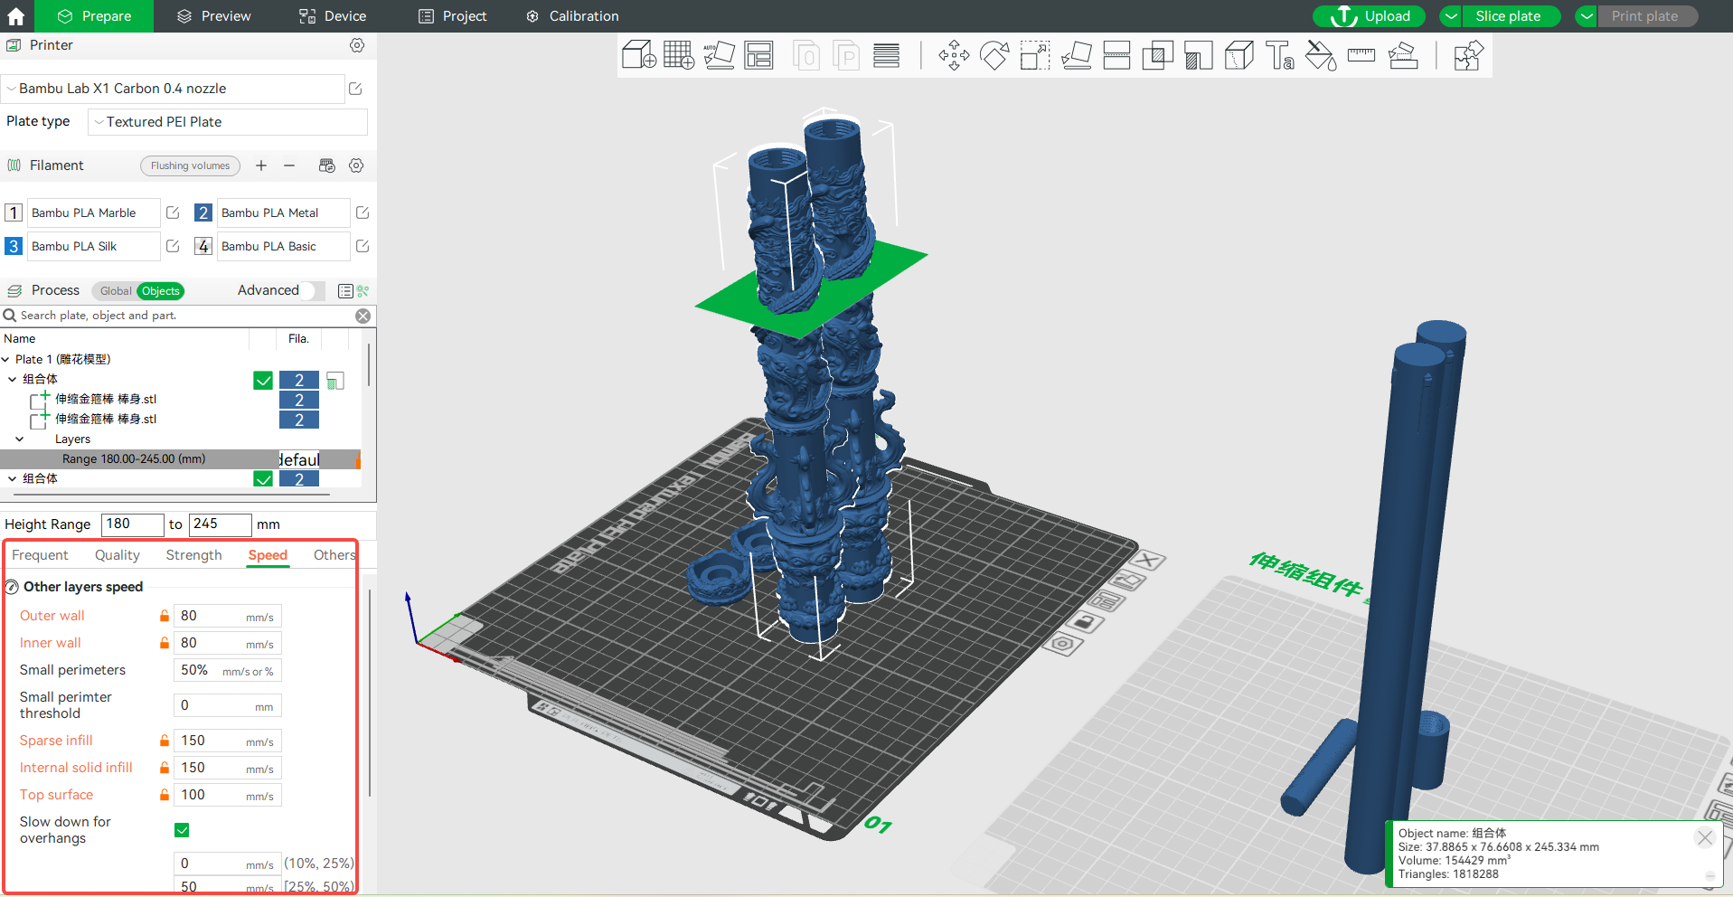Click the Add plate grid icon

tap(679, 55)
